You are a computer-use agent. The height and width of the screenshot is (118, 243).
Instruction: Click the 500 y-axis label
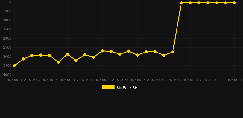(x=8, y=11)
